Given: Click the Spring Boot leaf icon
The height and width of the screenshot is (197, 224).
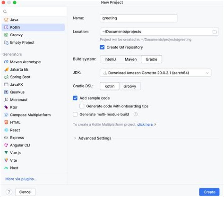Looking at the screenshot, I should coord(6,77).
